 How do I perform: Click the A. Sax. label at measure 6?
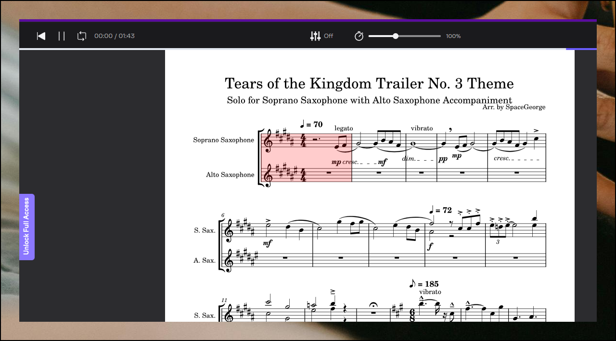(x=205, y=260)
